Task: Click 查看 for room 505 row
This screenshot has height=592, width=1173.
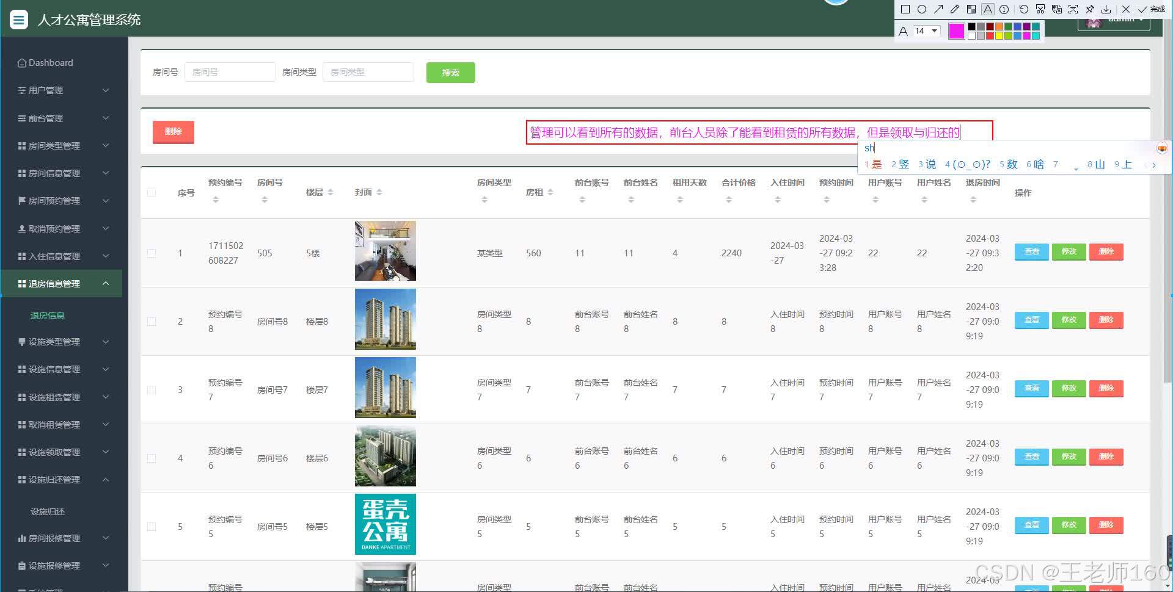Action: [1032, 252]
